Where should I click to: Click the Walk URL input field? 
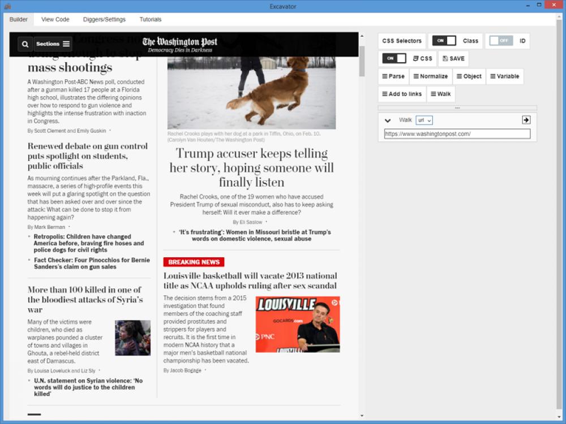[457, 134]
